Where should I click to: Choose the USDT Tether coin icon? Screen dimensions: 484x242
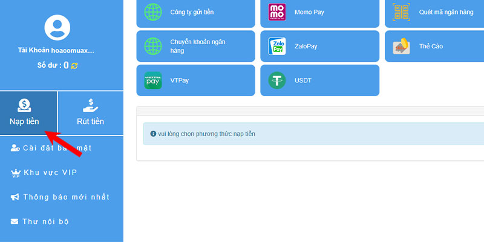(277, 80)
